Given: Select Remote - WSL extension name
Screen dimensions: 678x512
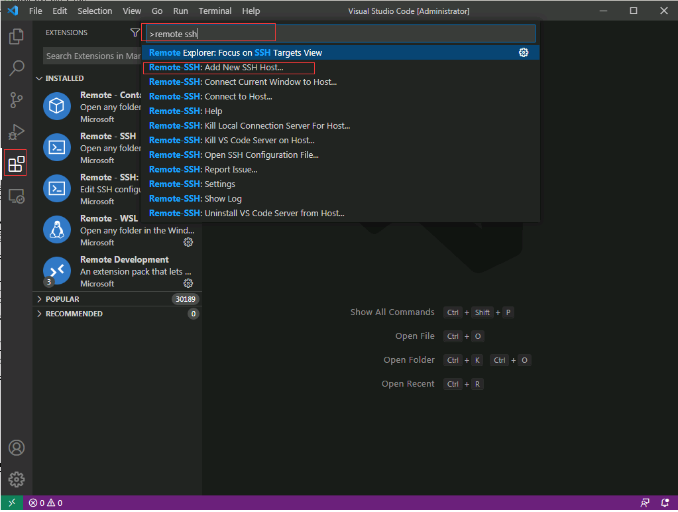Looking at the screenshot, I should click(109, 218).
